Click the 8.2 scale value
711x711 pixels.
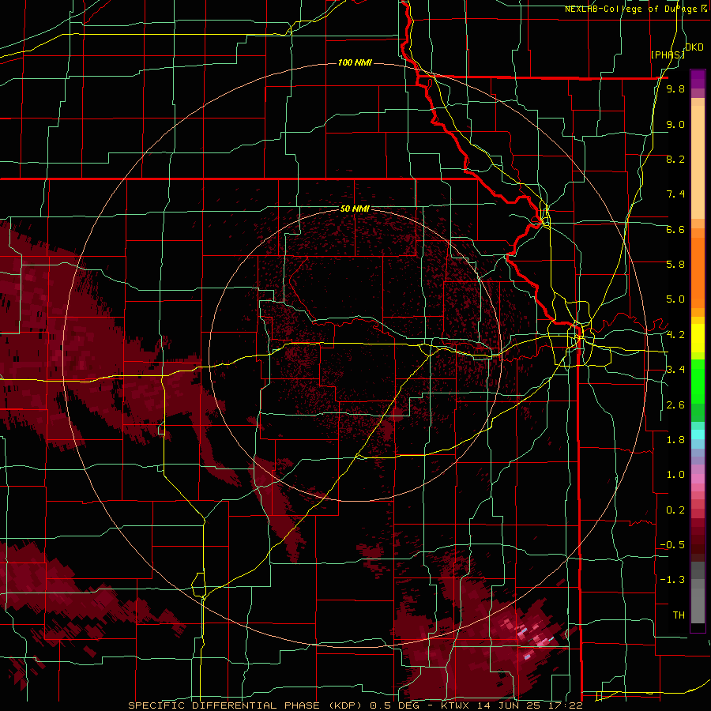(675, 159)
